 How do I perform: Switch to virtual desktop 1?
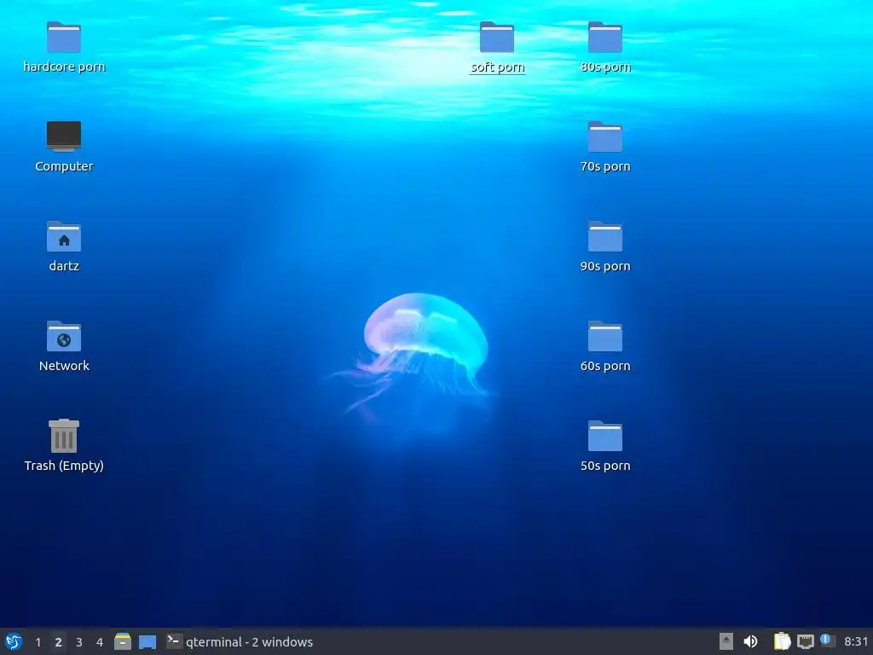point(38,642)
